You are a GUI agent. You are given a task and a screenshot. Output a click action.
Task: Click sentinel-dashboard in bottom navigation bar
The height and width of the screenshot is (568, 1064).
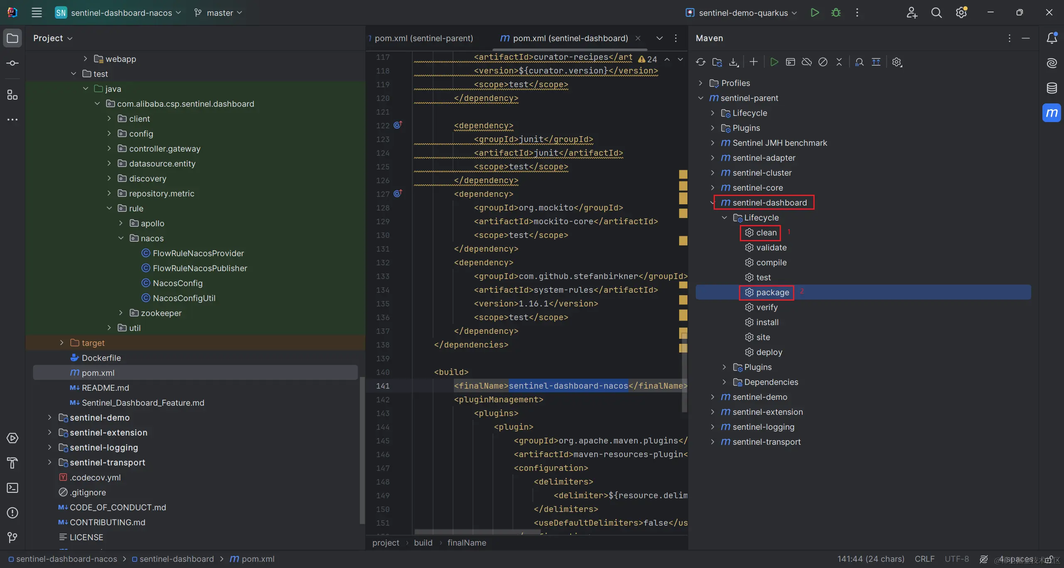point(173,559)
